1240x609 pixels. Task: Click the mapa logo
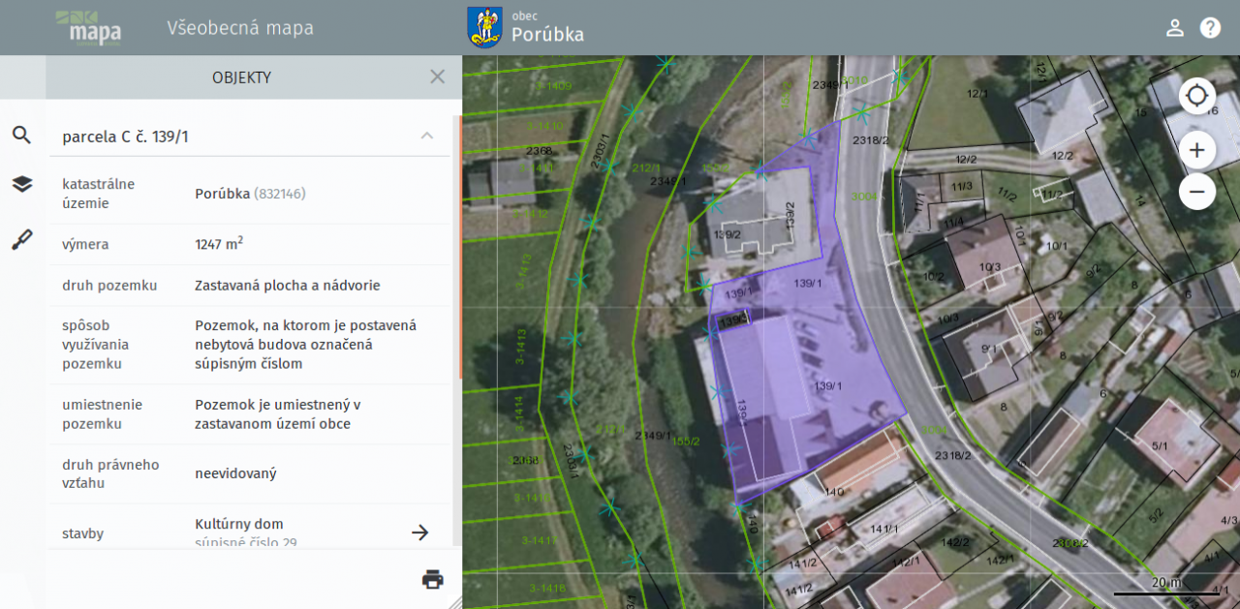89,28
